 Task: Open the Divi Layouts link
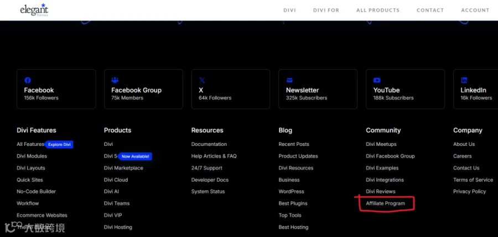[x=31, y=168]
